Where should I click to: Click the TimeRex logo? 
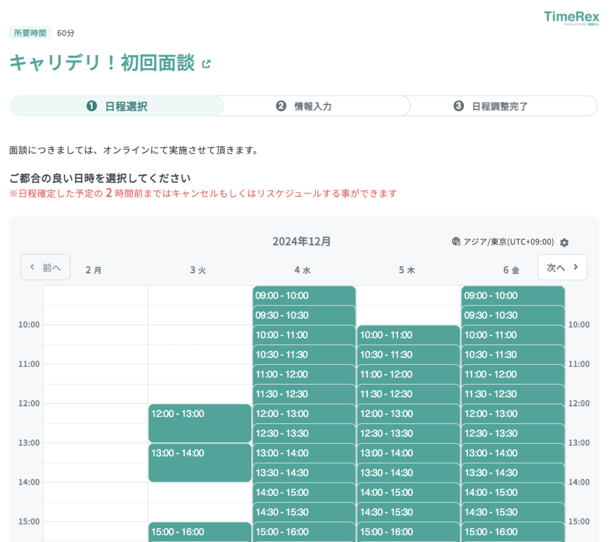click(571, 18)
